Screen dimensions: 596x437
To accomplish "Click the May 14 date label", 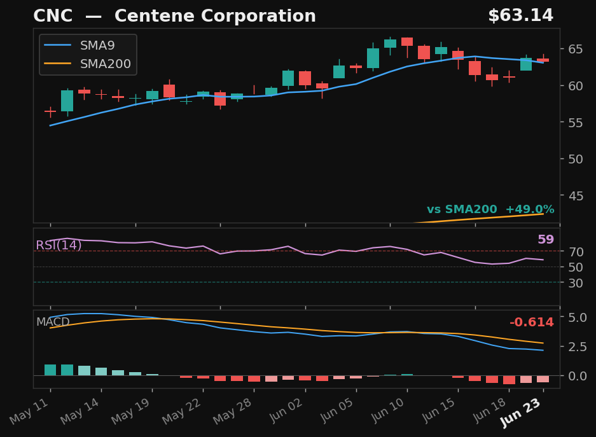I will tap(81, 412).
